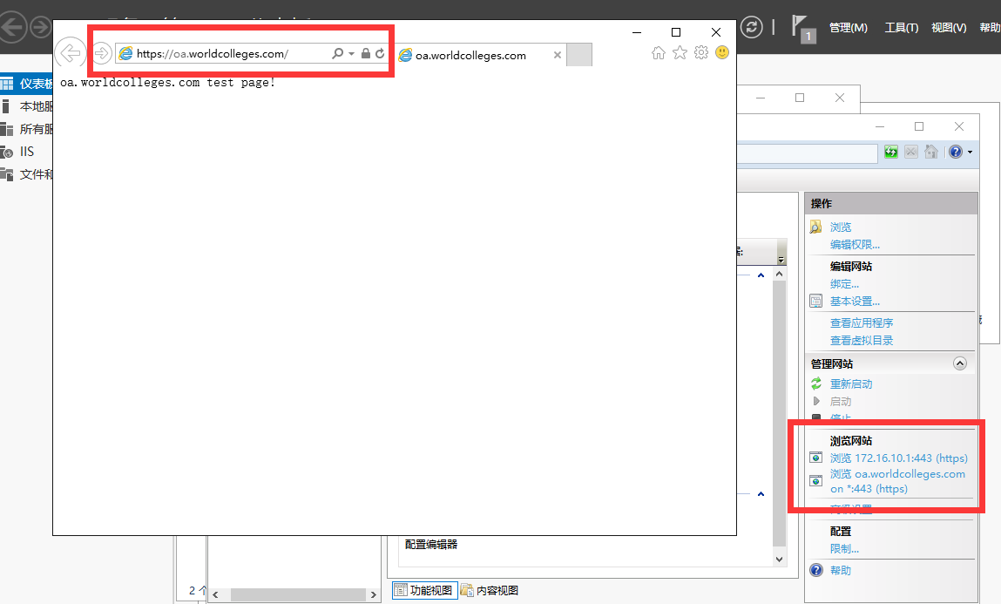Select 文件和存储服务 in the sidebar

point(26,174)
